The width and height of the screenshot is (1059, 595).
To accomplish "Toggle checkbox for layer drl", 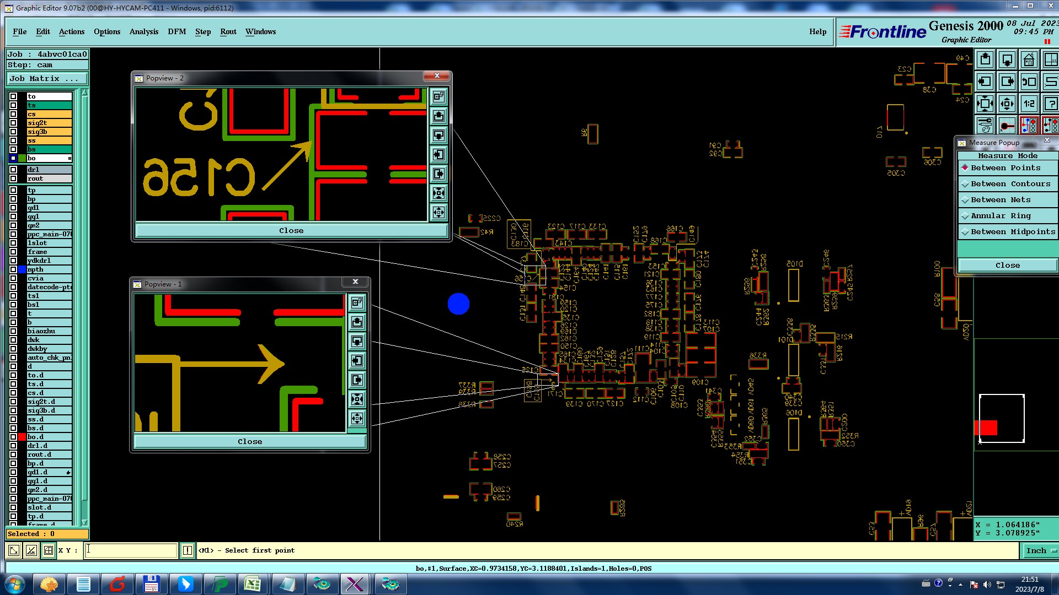I will (13, 170).
